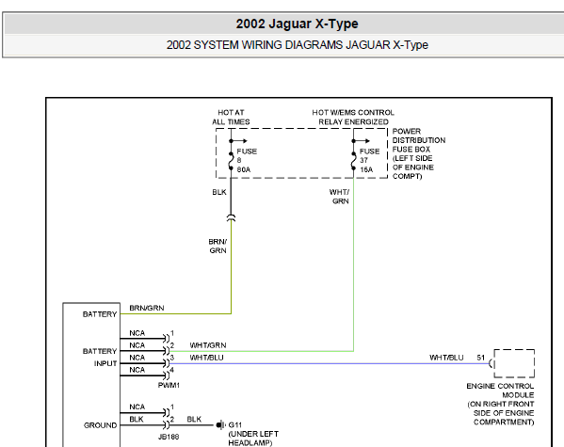Click the dashed Engine Control Module box
Image resolution: width=564 pixels, height=447 pixels.
[x=514, y=363]
